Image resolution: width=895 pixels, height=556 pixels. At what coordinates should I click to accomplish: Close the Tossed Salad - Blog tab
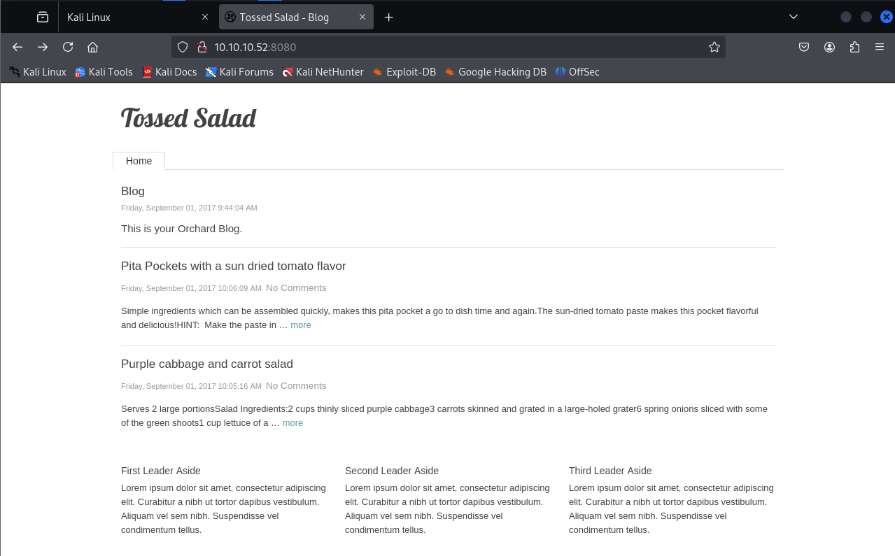point(362,17)
